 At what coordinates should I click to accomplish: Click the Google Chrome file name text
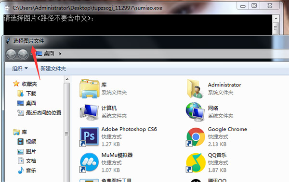[x=227, y=129]
